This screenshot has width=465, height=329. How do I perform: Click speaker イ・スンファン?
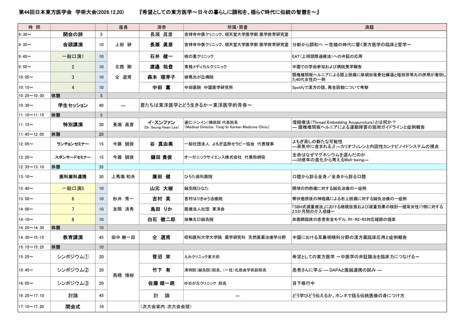pos(161,123)
